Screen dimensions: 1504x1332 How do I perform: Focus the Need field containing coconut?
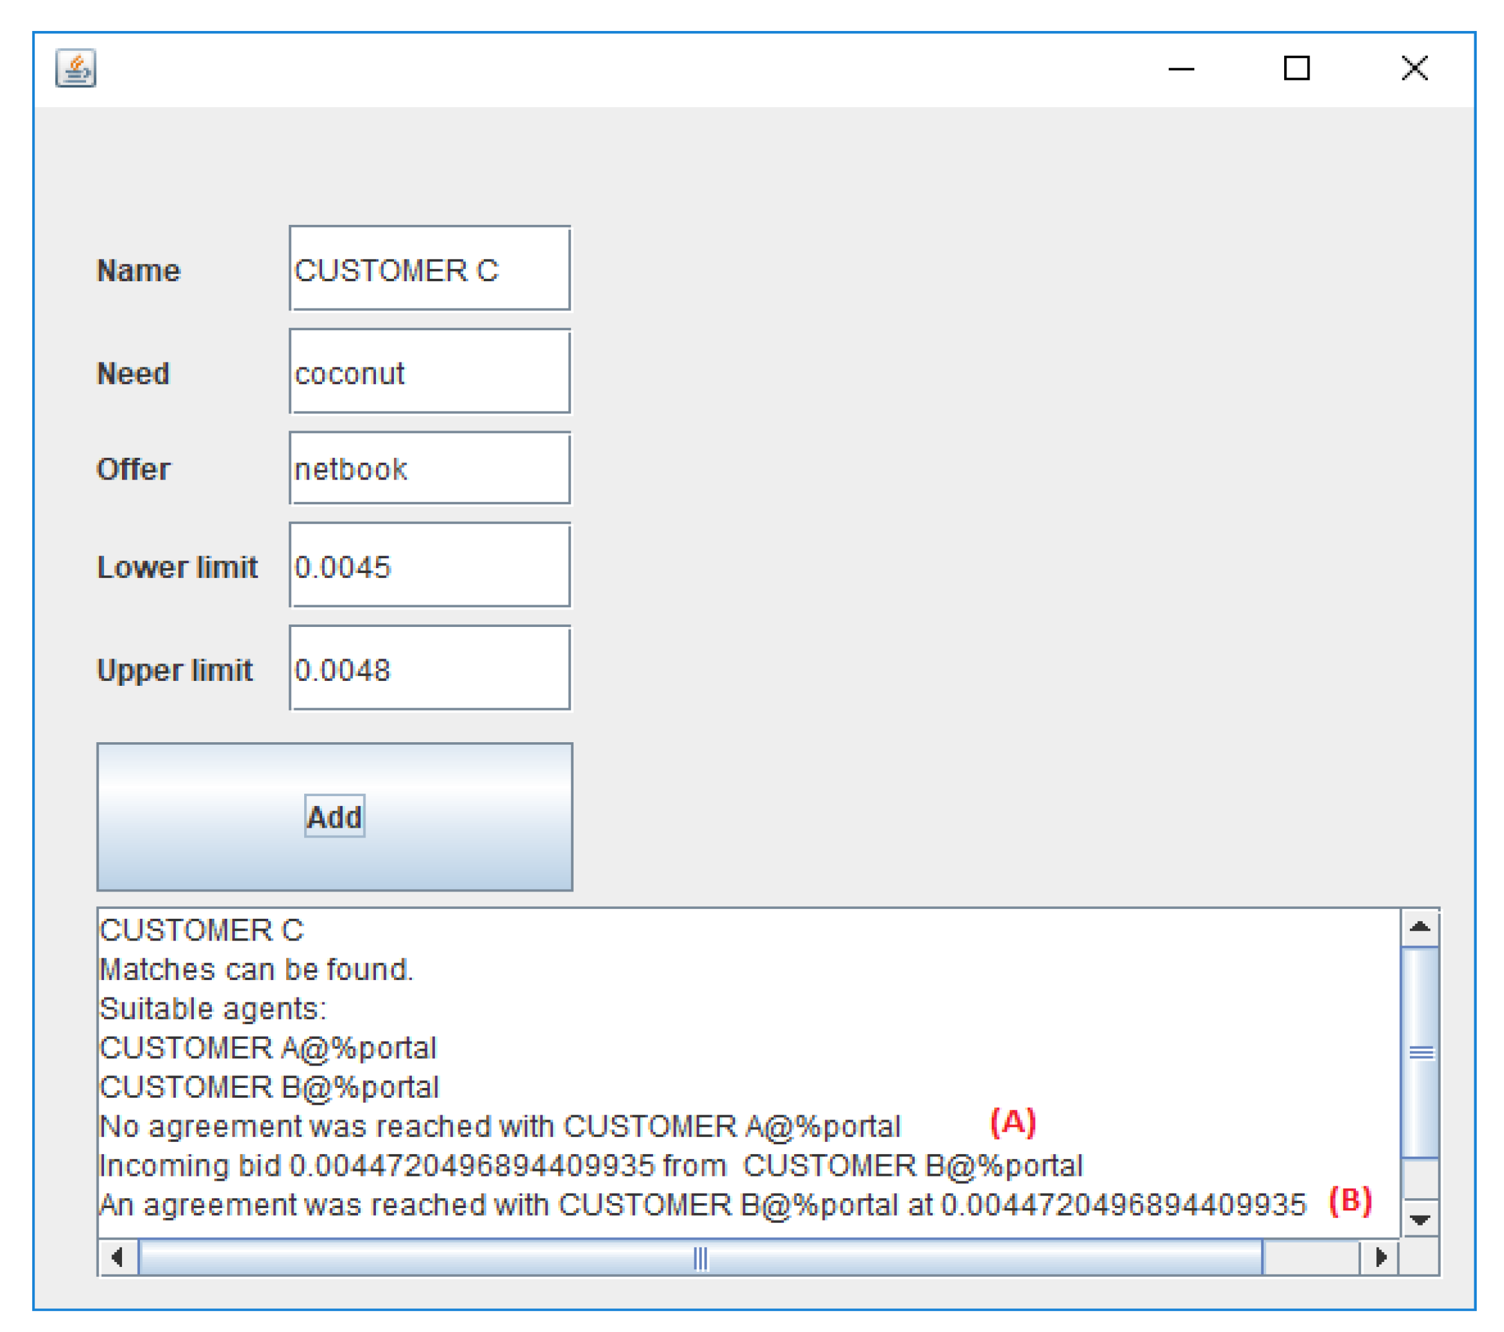(x=430, y=372)
